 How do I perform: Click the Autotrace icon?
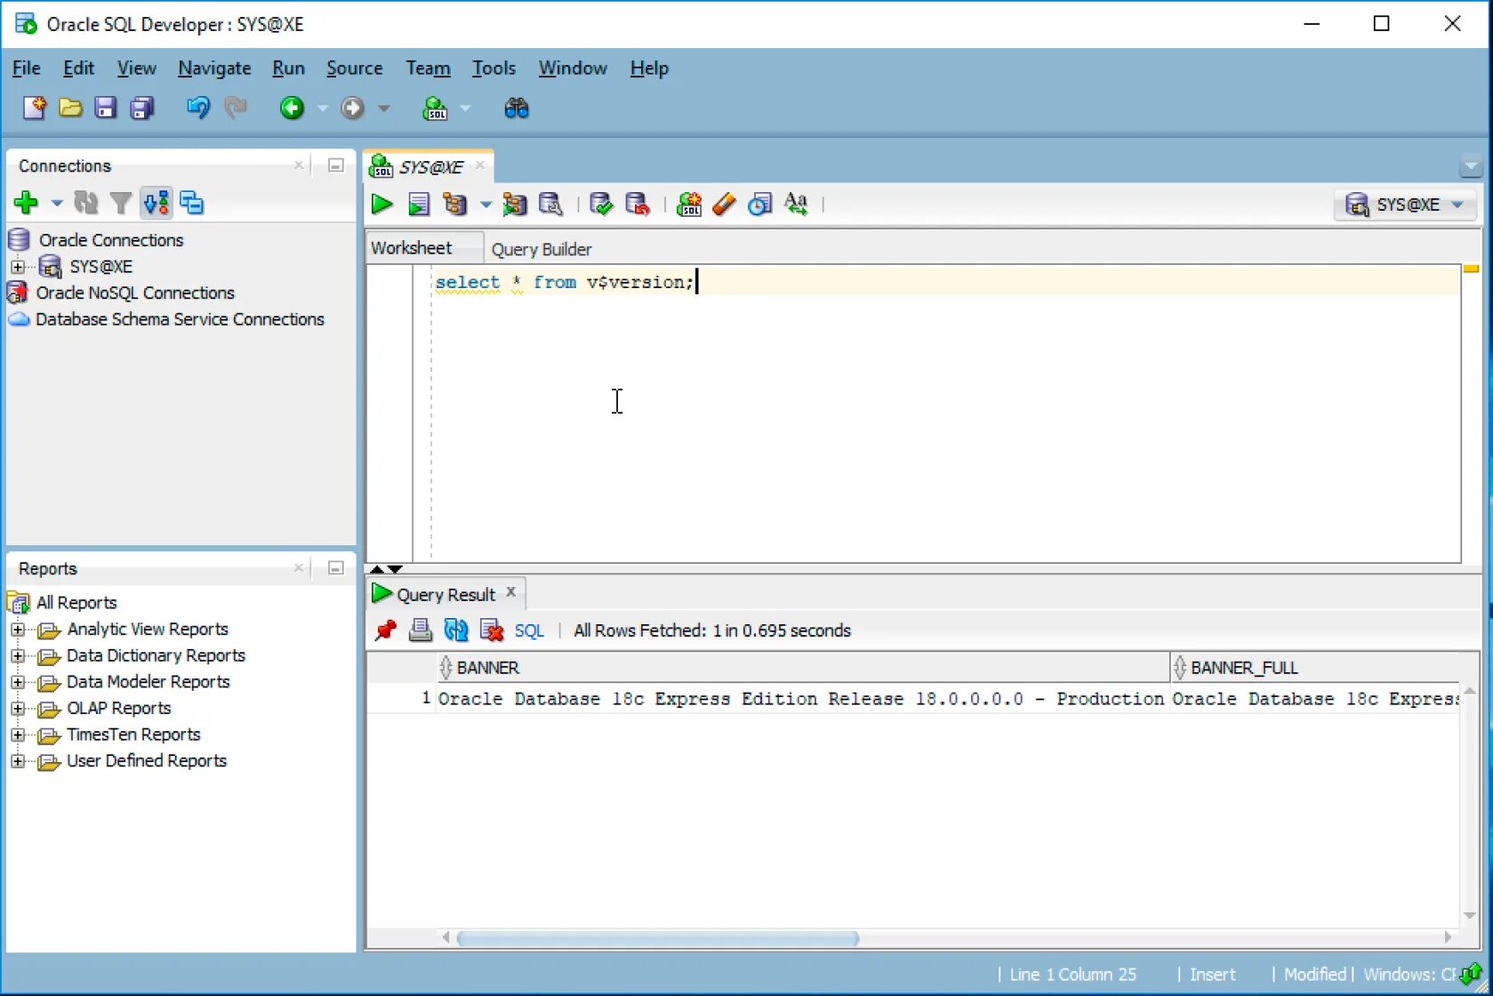point(515,205)
